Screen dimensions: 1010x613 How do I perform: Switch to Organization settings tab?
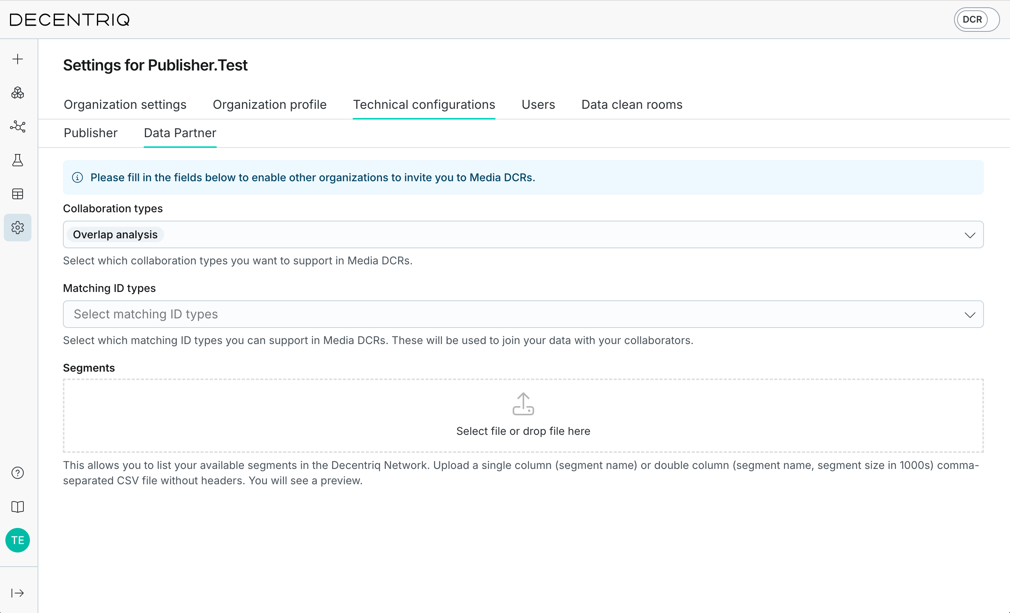(x=125, y=105)
